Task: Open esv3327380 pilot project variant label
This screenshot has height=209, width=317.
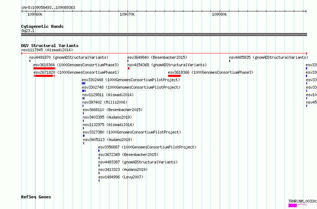Action: pyautogui.click(x=132, y=132)
